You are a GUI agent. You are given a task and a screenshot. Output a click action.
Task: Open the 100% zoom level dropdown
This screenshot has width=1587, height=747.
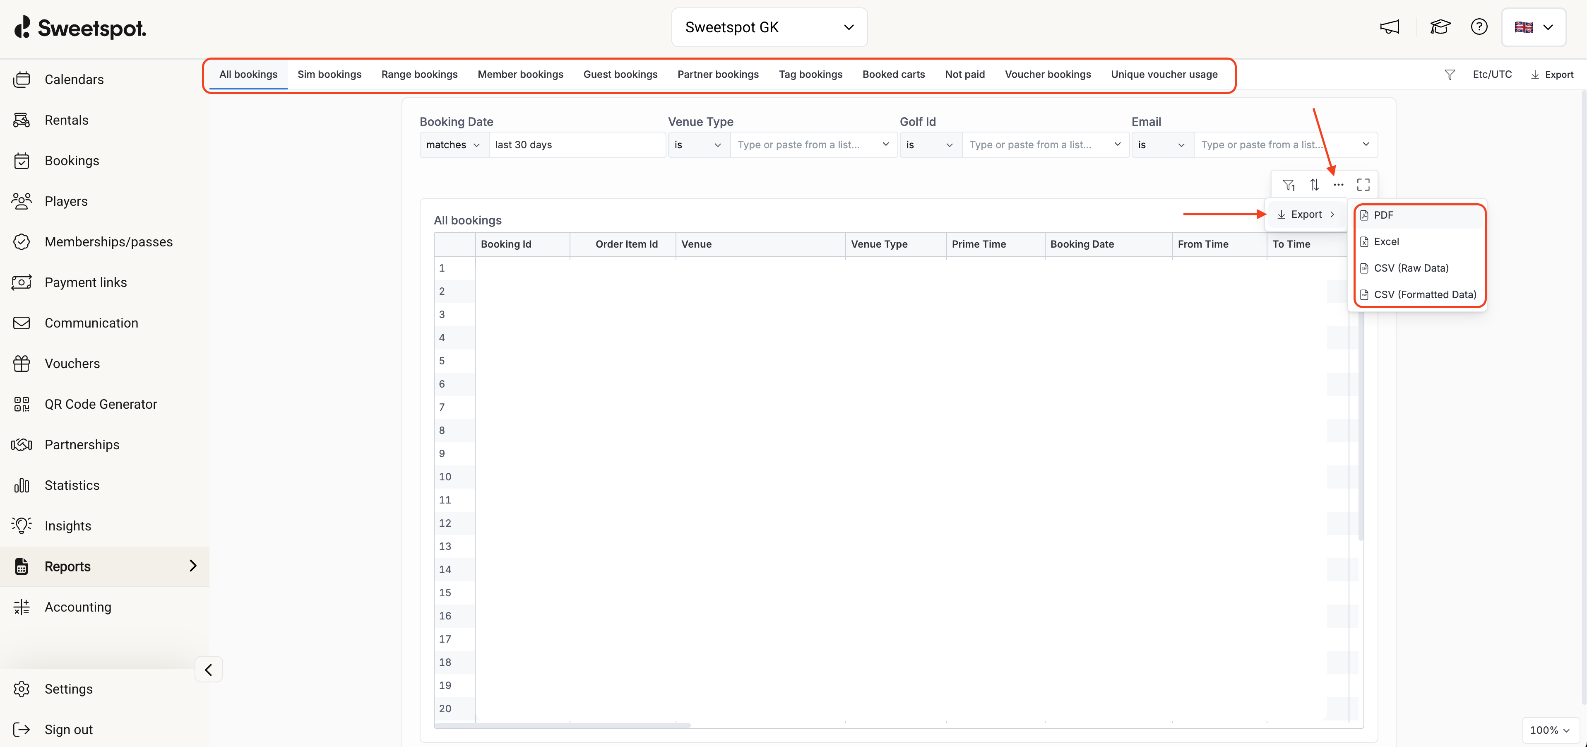tap(1549, 730)
